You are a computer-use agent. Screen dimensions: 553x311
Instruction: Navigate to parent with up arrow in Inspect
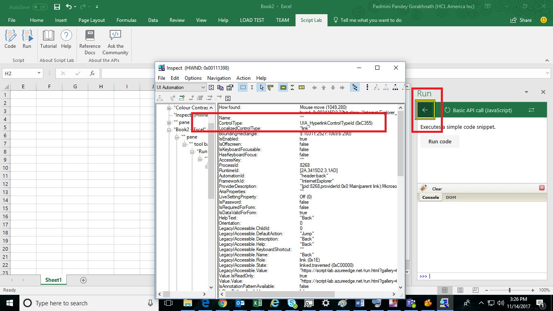(x=323, y=87)
